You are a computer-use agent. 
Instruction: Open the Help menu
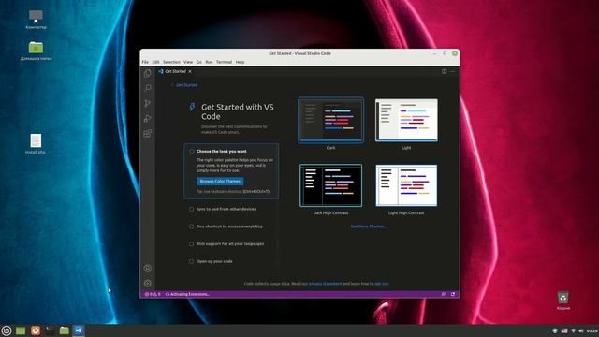click(240, 62)
